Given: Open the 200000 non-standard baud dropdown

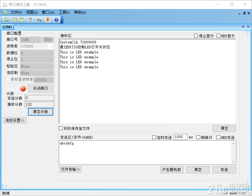Looking at the screenshot, I should pyautogui.click(x=44, y=80).
